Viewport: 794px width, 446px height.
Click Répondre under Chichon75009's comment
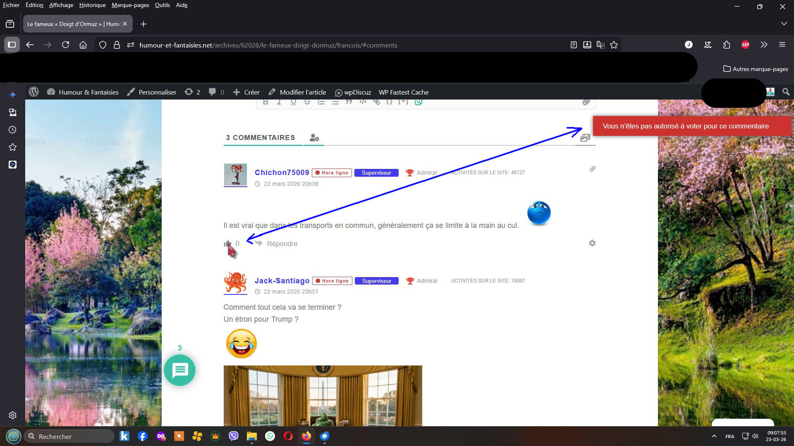282,244
